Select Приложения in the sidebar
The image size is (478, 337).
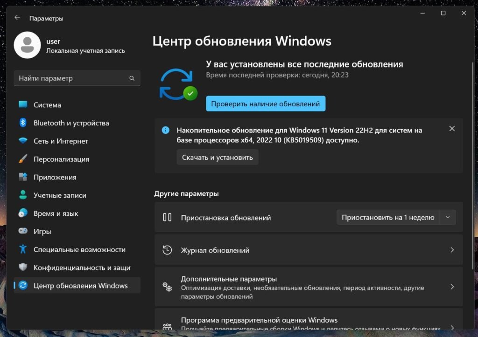tap(77, 177)
